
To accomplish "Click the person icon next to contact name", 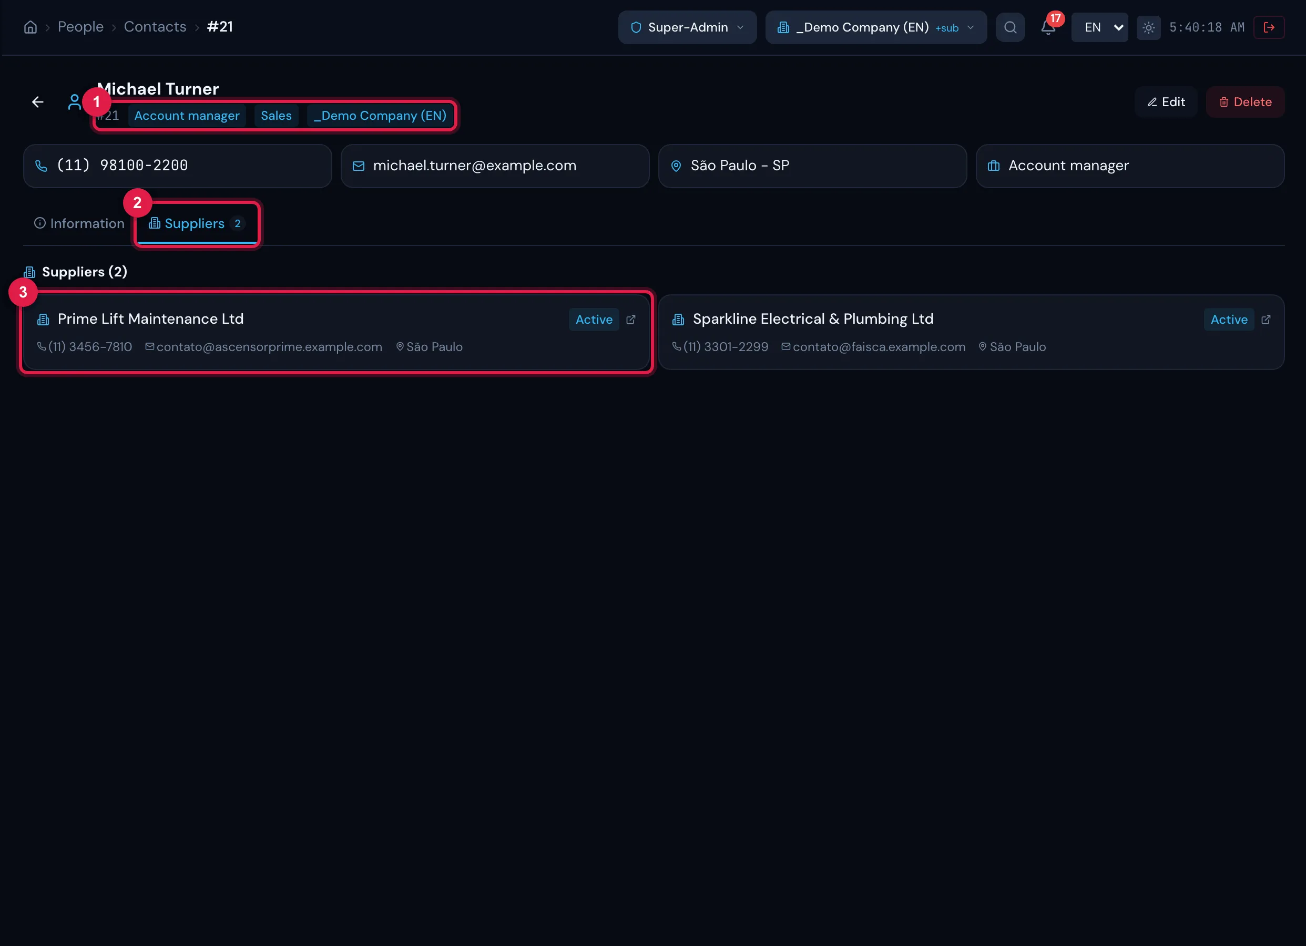I will (74, 102).
